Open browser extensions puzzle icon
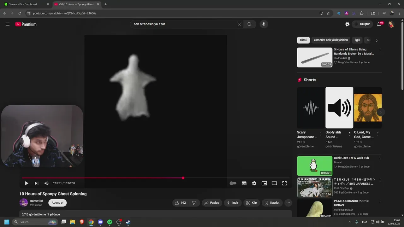 (362, 13)
